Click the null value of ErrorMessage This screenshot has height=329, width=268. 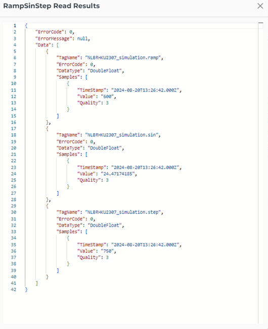(x=82, y=39)
